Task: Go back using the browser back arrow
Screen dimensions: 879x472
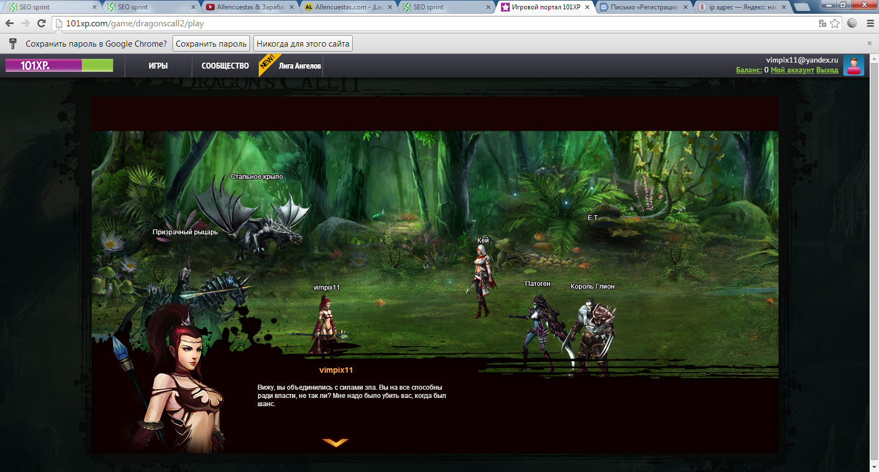Action: click(9, 23)
